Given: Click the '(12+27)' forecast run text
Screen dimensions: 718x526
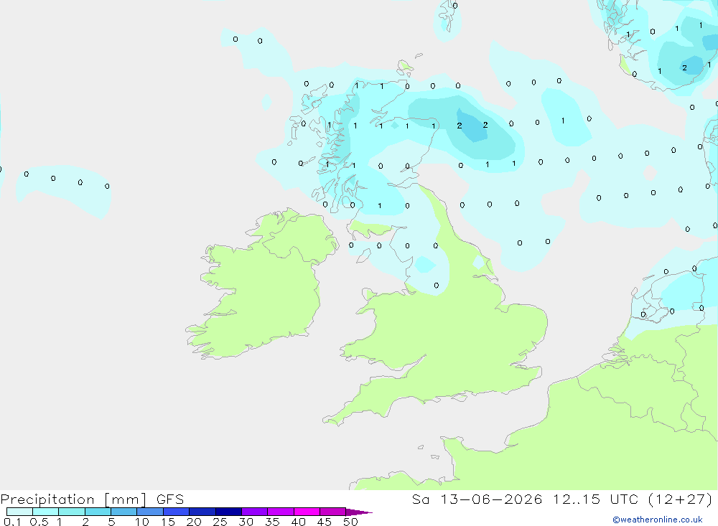Looking at the screenshot, I should (x=681, y=499).
